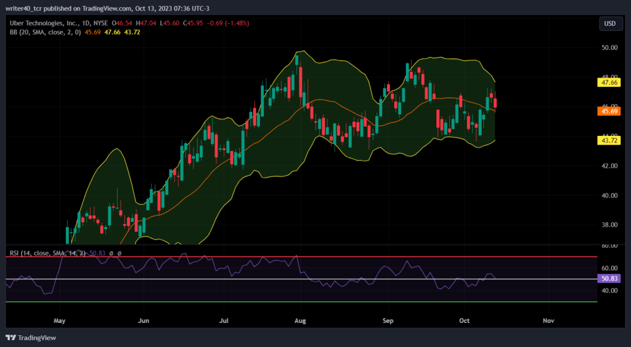
Task: Click the Aug label on time axis
Action: (300, 321)
